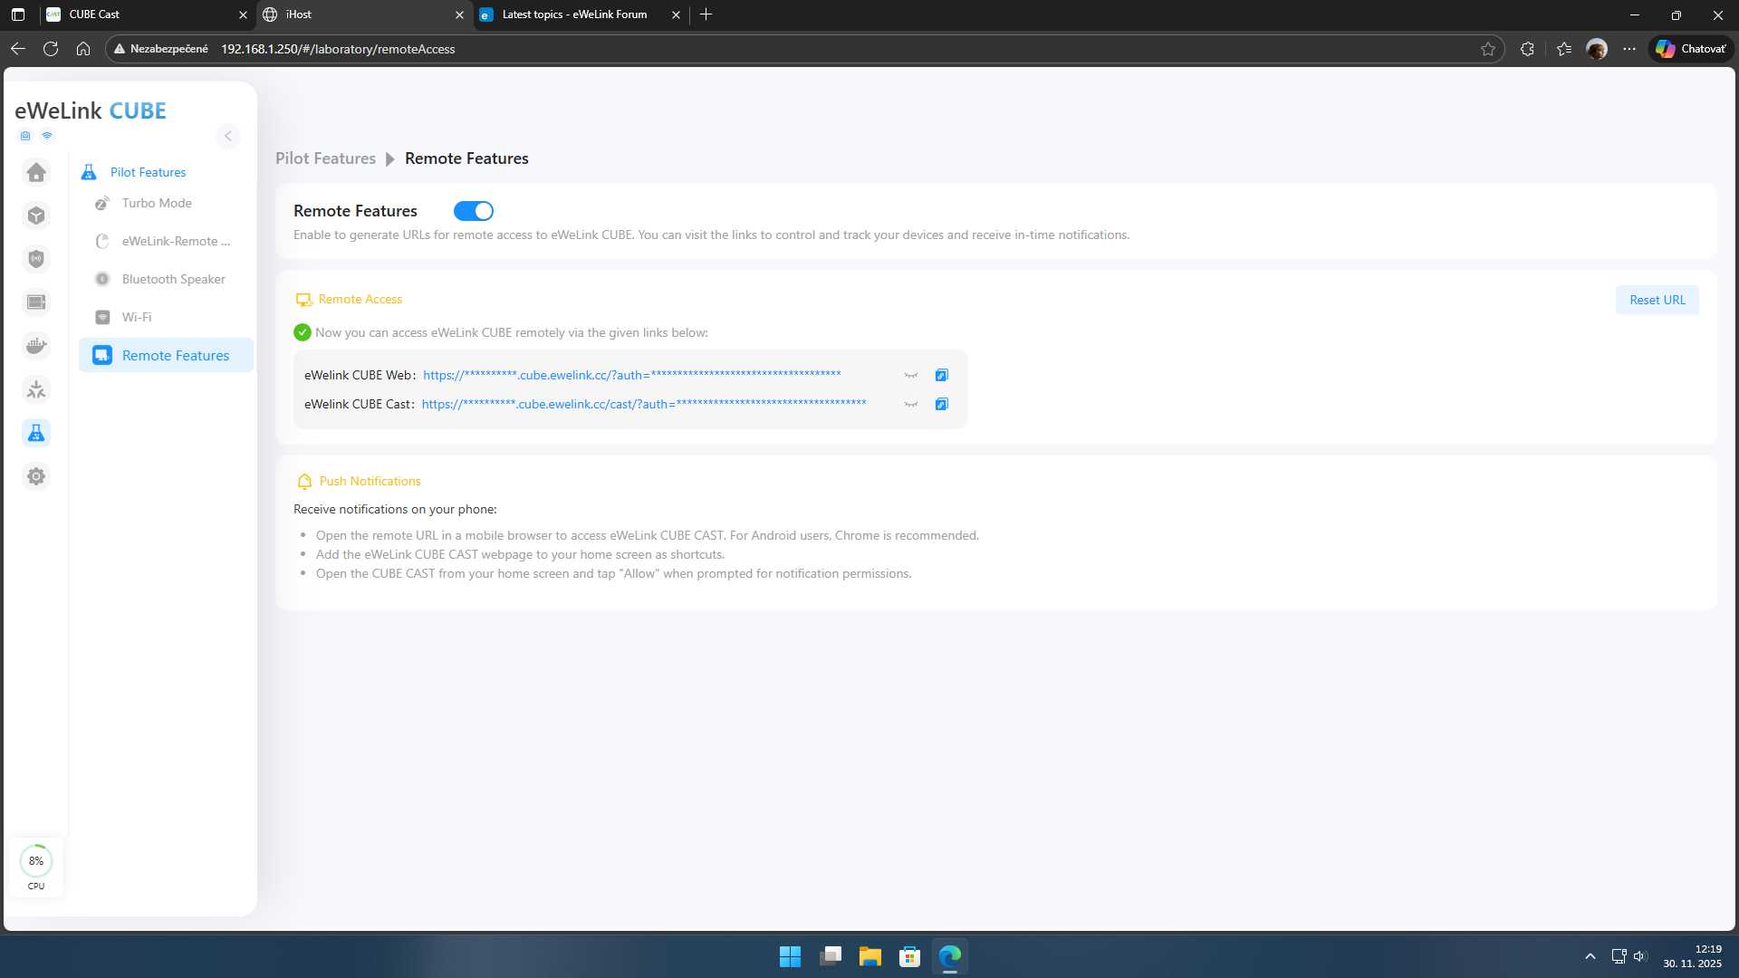Open the Cast screen icon in sidebar
Image resolution: width=1739 pixels, height=978 pixels.
pyautogui.click(x=36, y=302)
